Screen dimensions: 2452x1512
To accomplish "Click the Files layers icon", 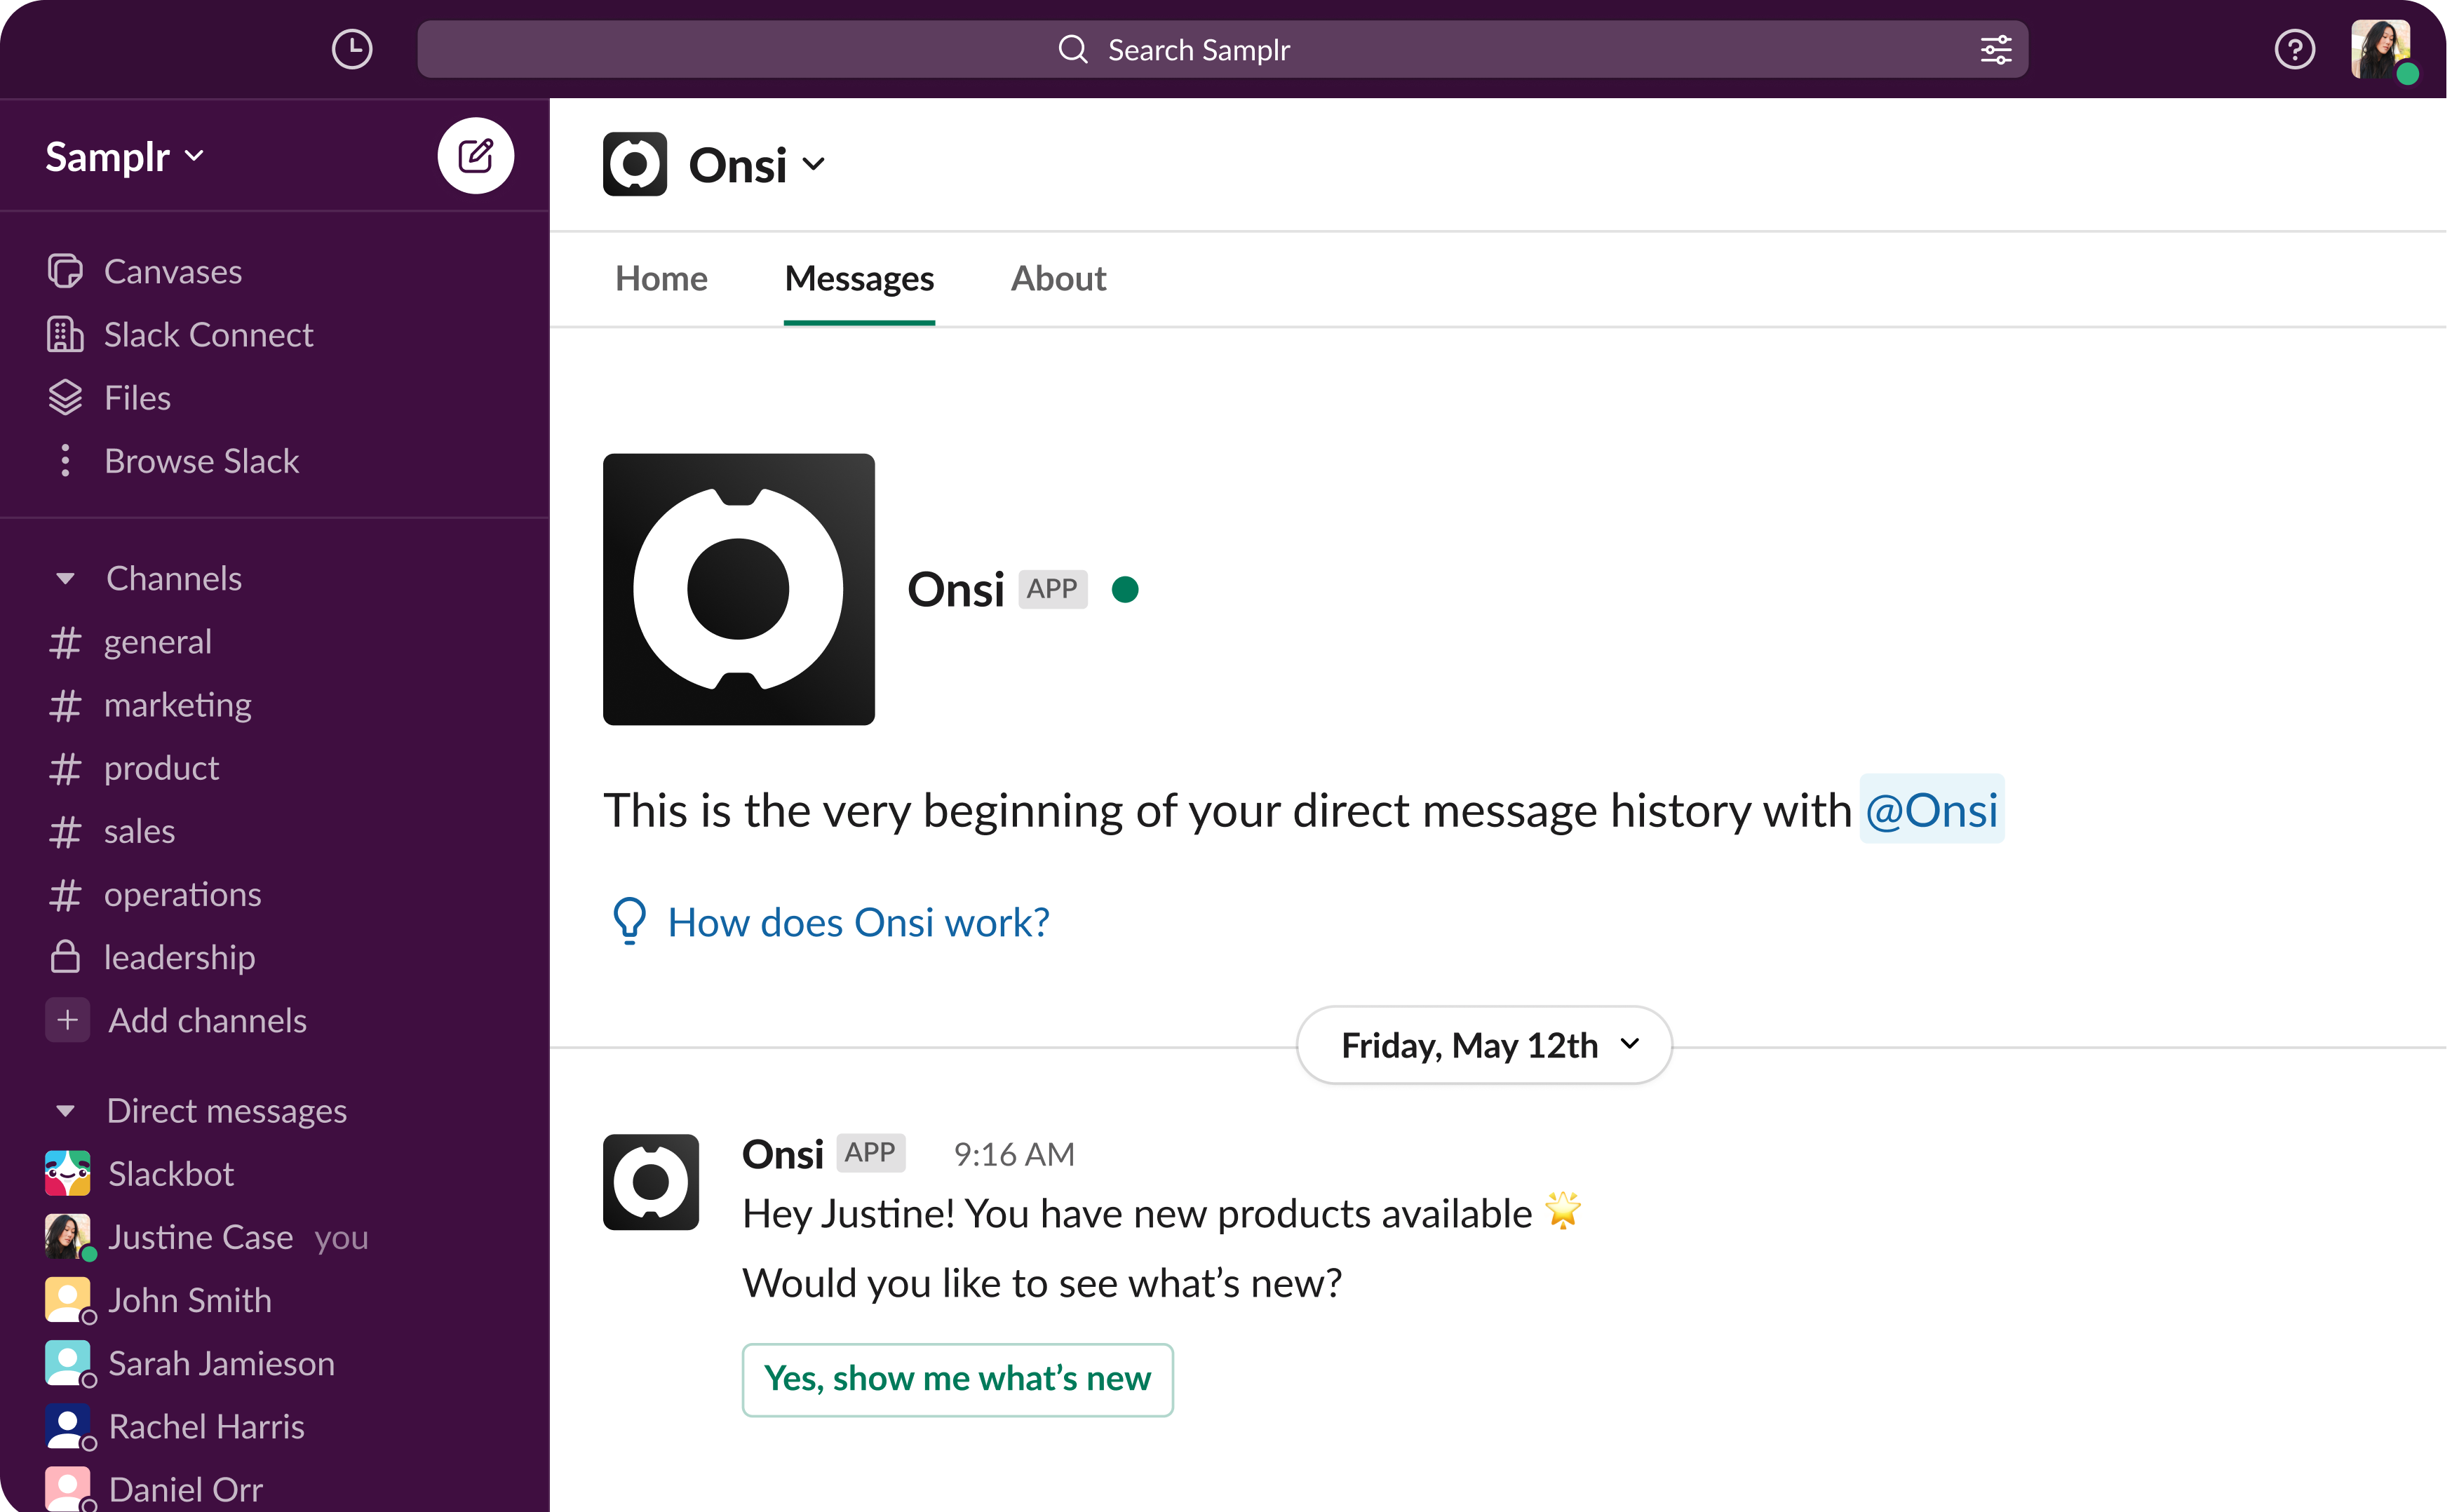I will (65, 397).
